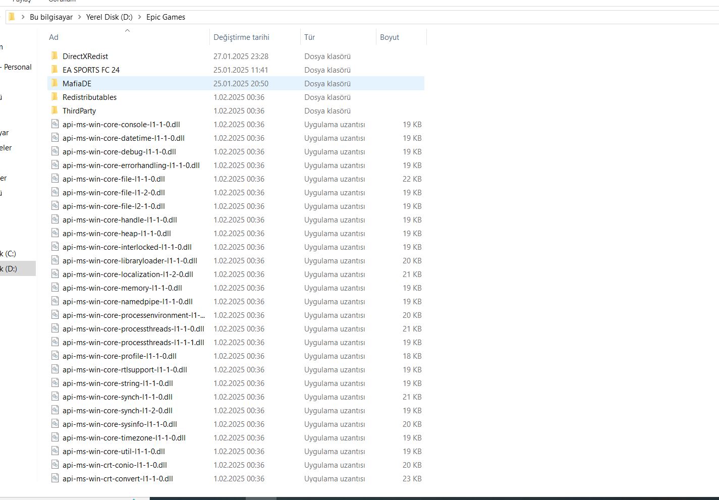This screenshot has height=500, width=719.
Task: Click the api-ms-win-core-namedpipe-l1-1-0.dll file icon
Action: click(x=54, y=301)
